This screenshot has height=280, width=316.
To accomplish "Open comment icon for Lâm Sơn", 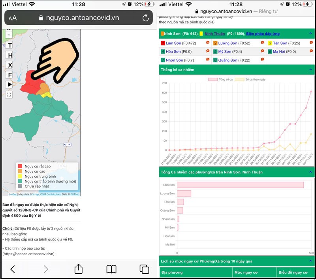I will coord(208,43).
